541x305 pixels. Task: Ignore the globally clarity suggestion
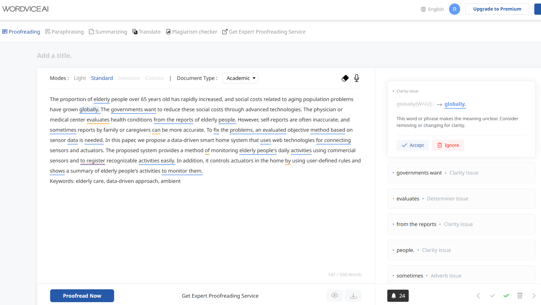pyautogui.click(x=448, y=145)
